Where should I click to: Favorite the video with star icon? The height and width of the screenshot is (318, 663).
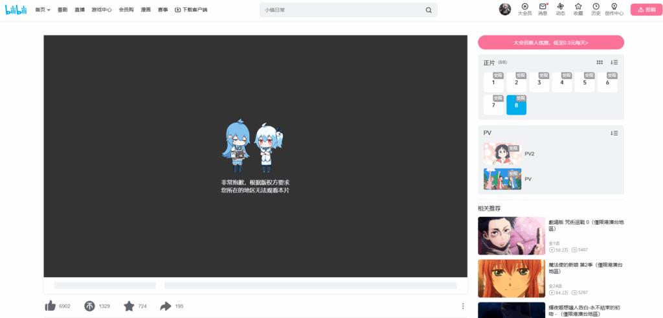coord(129,306)
